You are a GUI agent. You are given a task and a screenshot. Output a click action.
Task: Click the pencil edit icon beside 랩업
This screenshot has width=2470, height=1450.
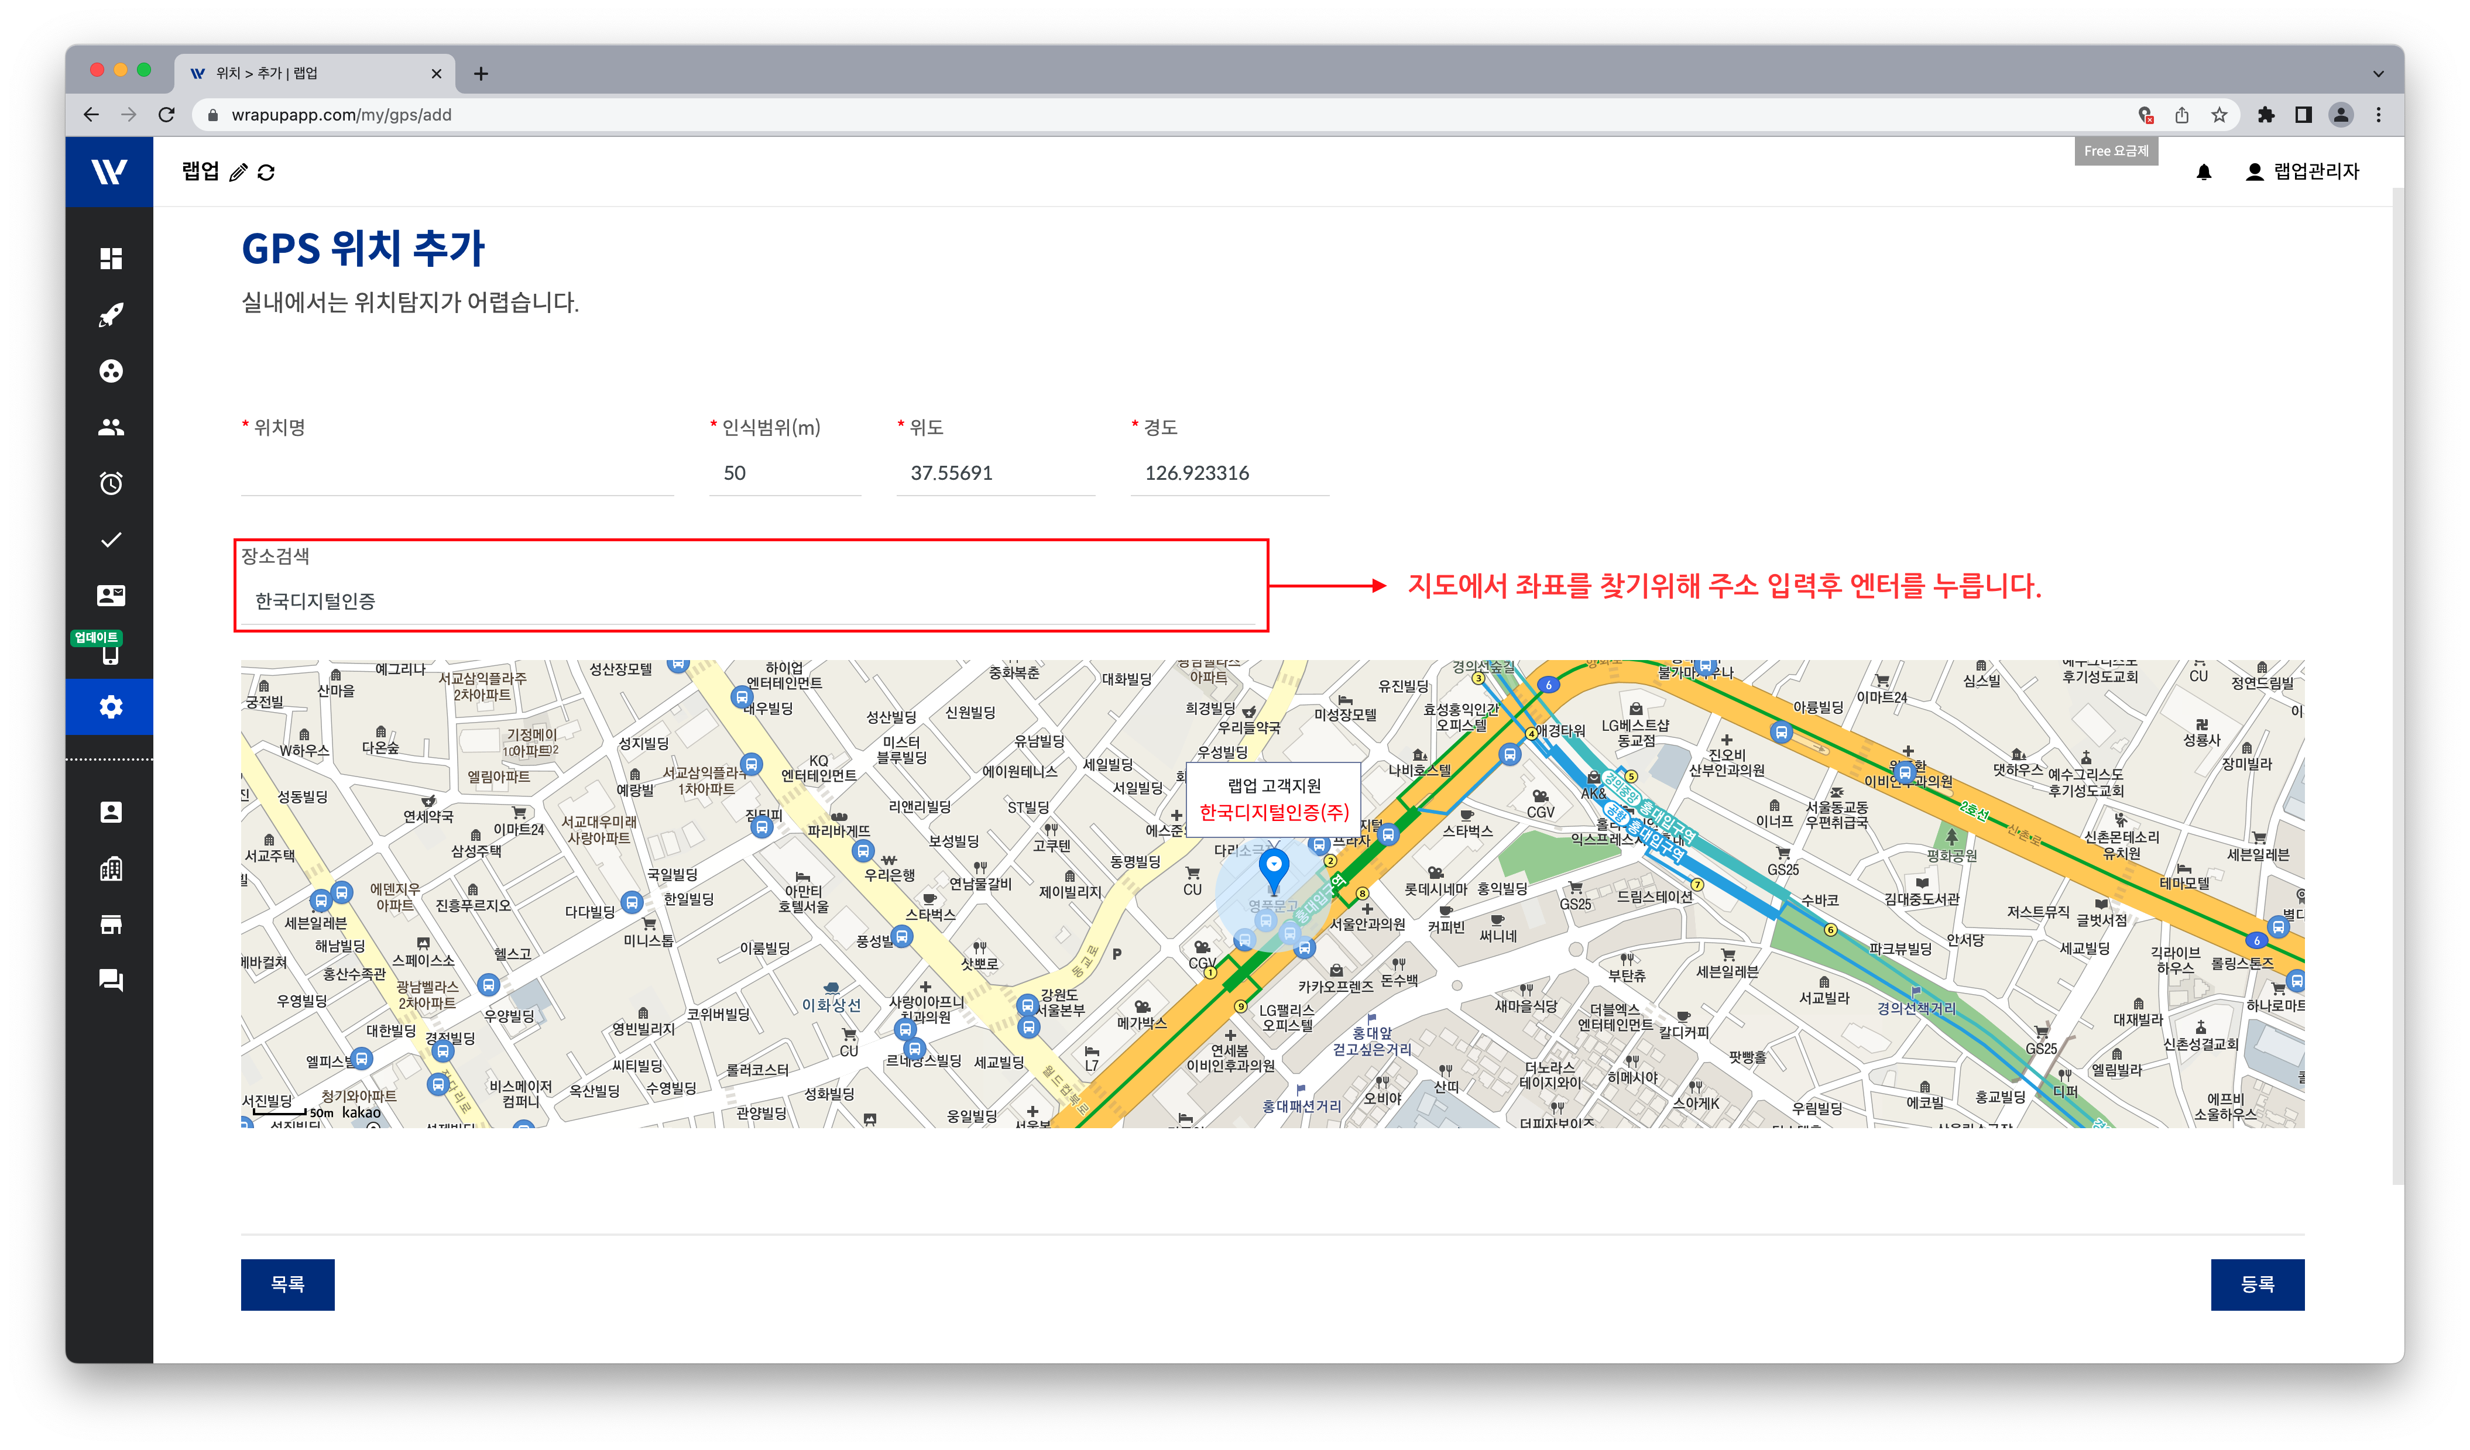(x=238, y=173)
